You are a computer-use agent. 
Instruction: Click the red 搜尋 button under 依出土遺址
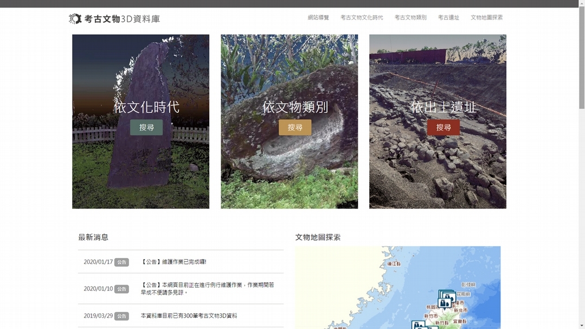click(443, 127)
